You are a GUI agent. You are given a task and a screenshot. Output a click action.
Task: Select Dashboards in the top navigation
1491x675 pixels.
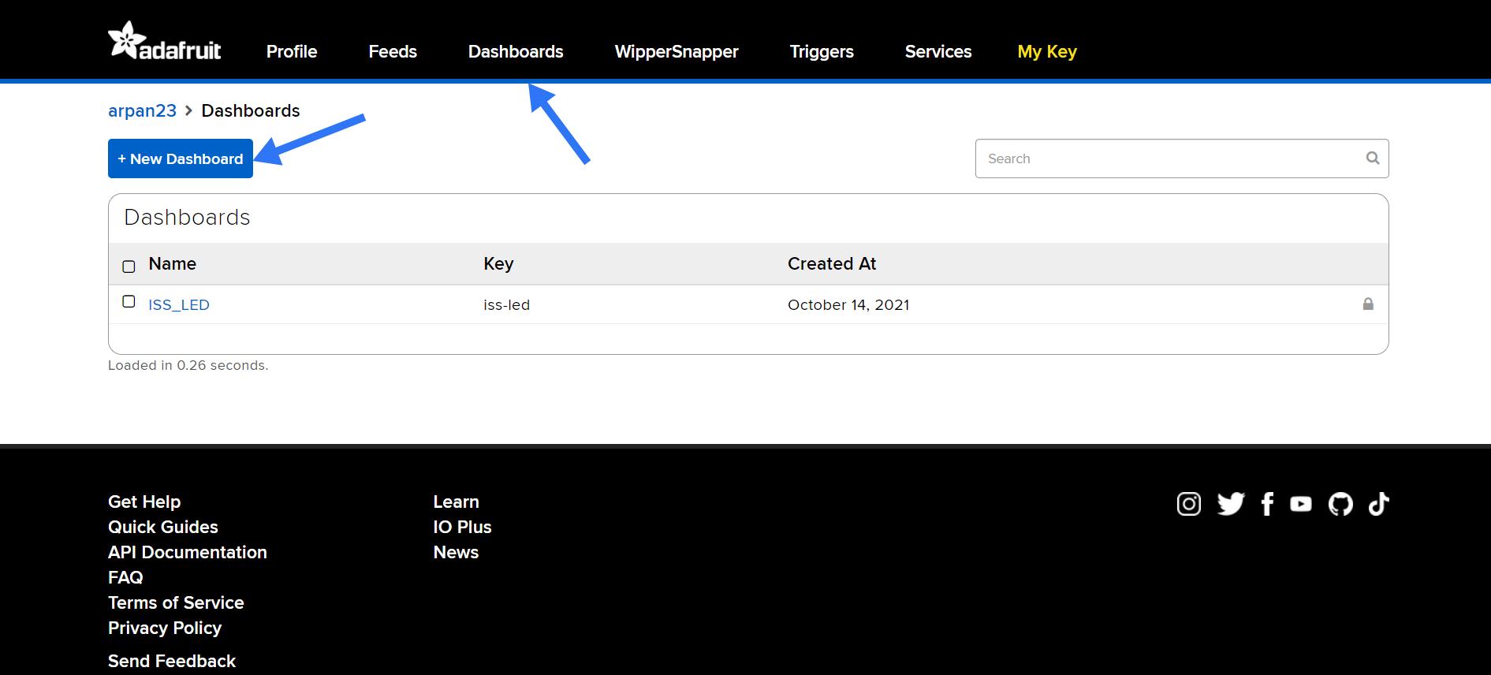click(x=516, y=51)
